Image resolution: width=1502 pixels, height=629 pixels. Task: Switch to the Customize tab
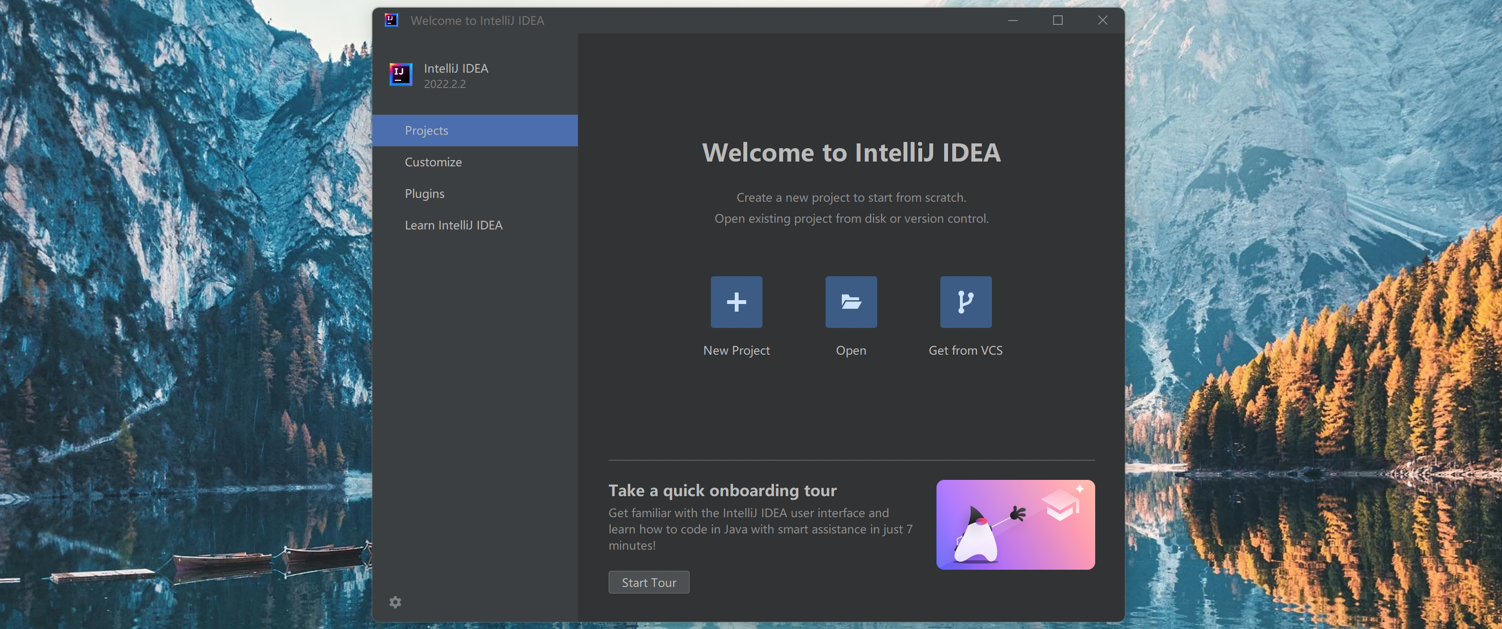click(475, 162)
